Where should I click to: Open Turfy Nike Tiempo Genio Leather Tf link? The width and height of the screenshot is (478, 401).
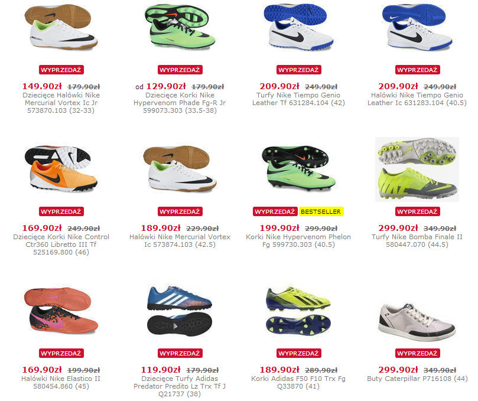pos(298,99)
